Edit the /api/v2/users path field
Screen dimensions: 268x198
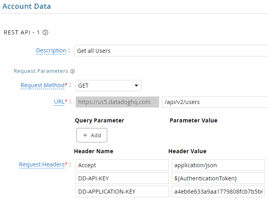pyautogui.click(x=215, y=102)
